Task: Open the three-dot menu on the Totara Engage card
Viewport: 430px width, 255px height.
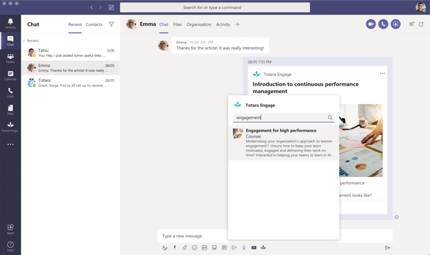Action: 382,74
